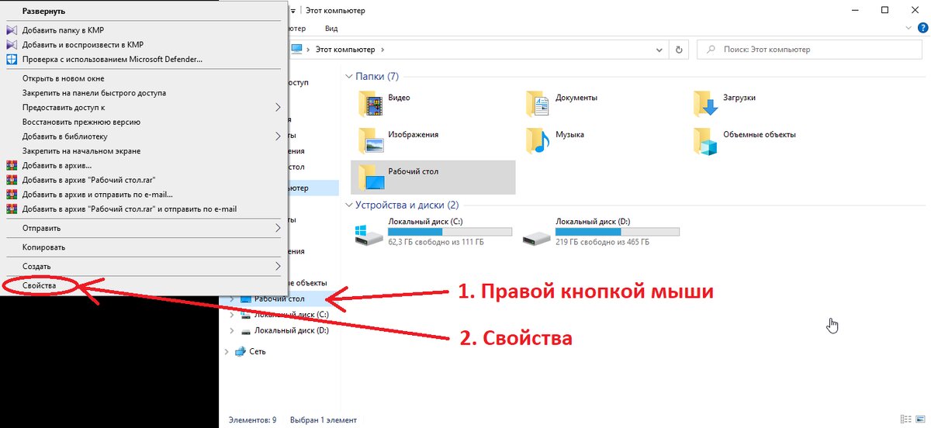Select Локальный диск (C:) in navigation tree
Viewport: 931px width, 428px height.
291,315
